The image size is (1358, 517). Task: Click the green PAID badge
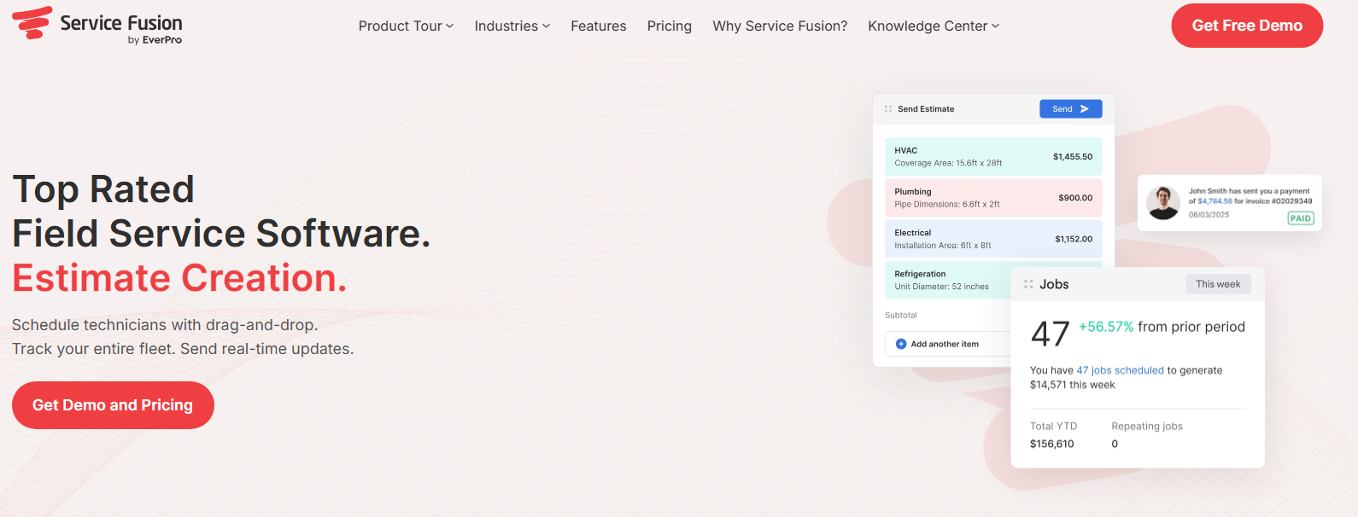[1300, 218]
